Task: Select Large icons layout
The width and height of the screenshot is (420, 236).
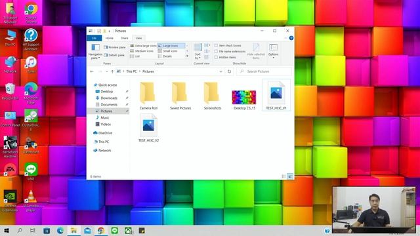Action: coord(171,46)
